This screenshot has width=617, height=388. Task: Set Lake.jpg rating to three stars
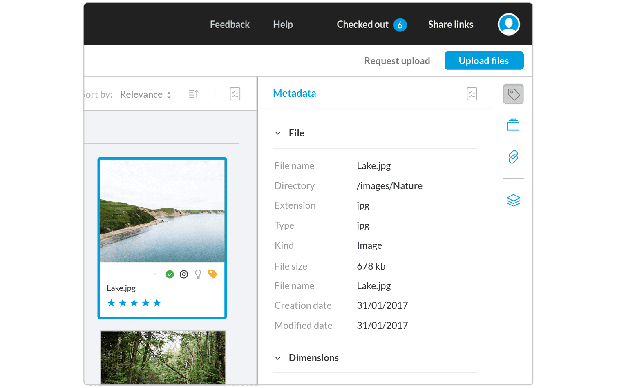pyautogui.click(x=134, y=303)
